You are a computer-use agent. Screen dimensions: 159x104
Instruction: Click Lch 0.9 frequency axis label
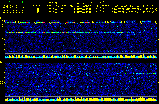tap(2, 38)
